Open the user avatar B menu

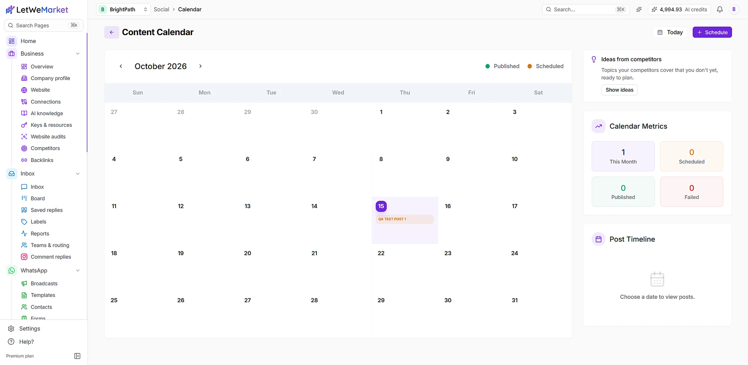[734, 9]
